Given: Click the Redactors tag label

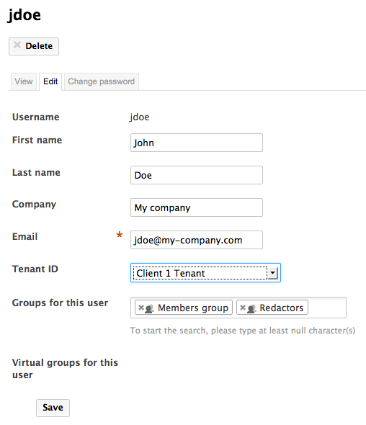Looking at the screenshot, I should click(282, 308).
